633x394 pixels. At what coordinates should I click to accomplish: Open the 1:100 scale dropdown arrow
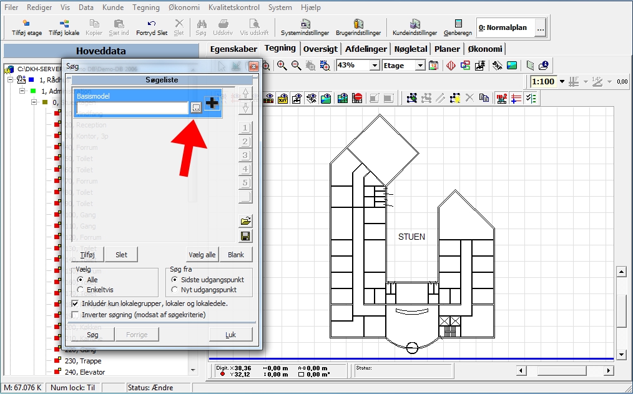point(562,82)
